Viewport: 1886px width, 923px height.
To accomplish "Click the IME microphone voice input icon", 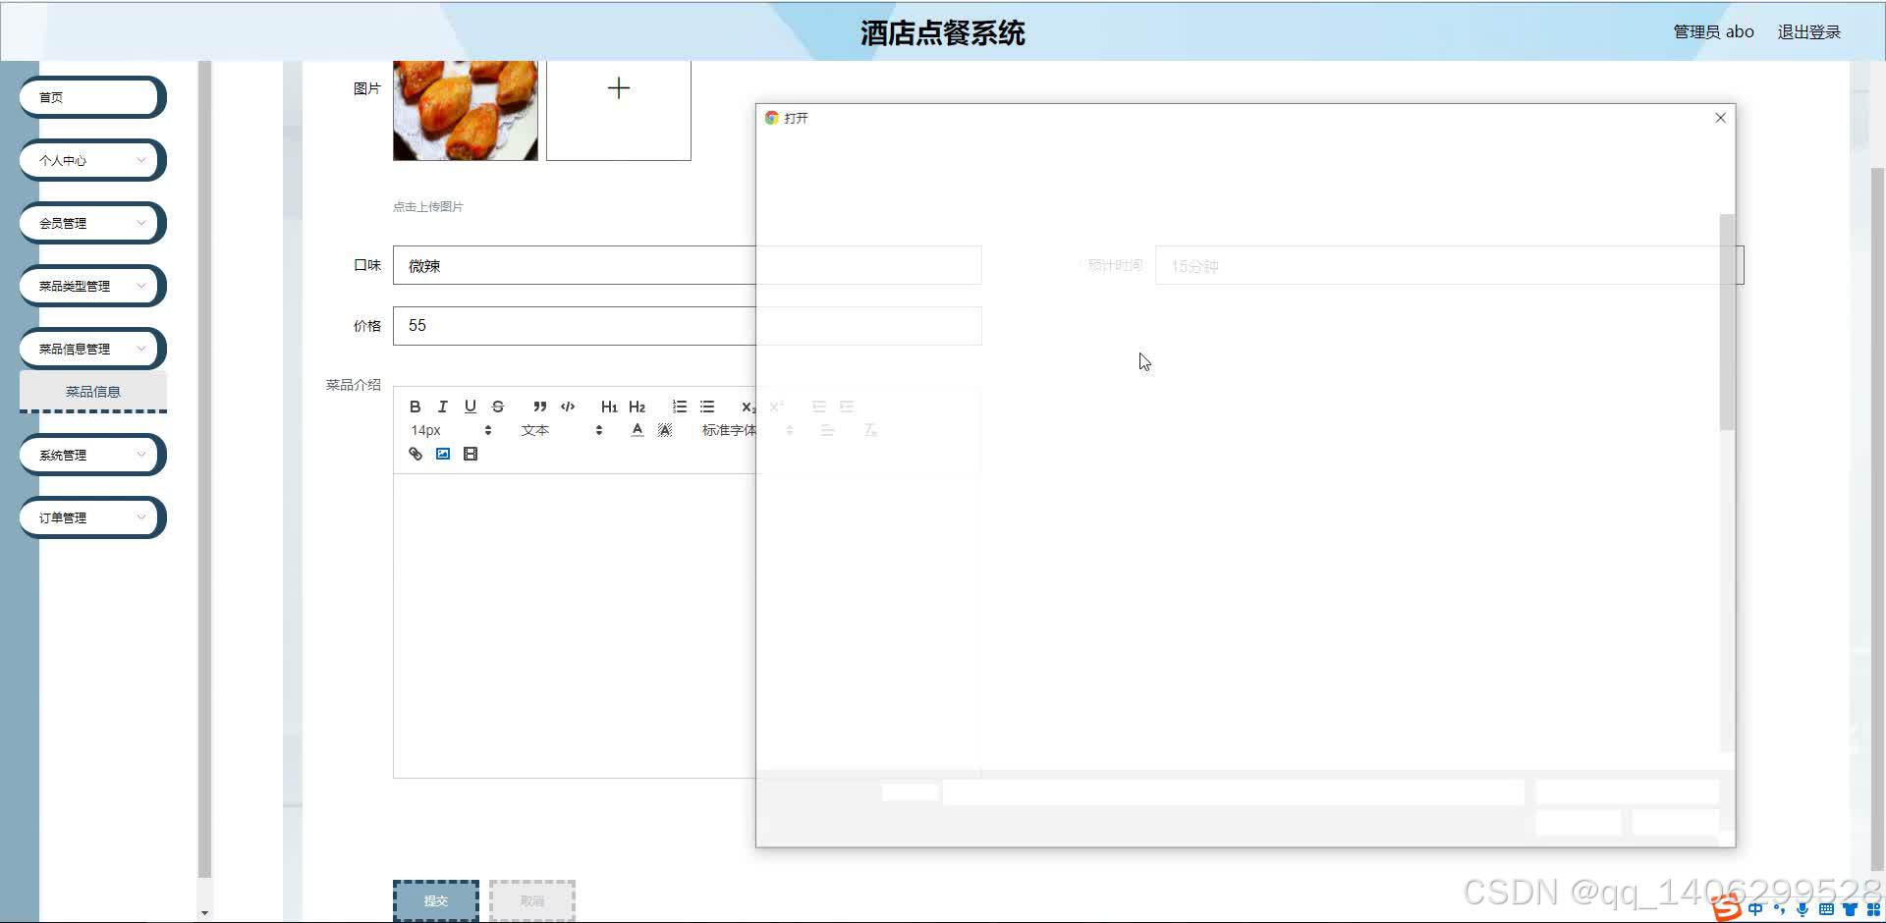I will coord(1803,909).
